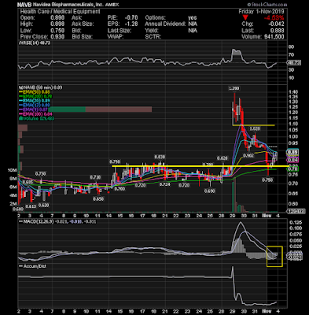Click the AMEX exchange label
This screenshot has width=309, height=315.
pyautogui.click(x=111, y=5)
